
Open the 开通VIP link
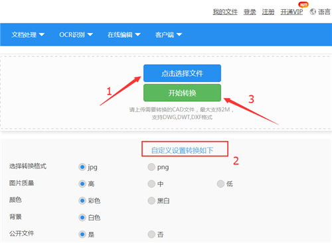291,12
